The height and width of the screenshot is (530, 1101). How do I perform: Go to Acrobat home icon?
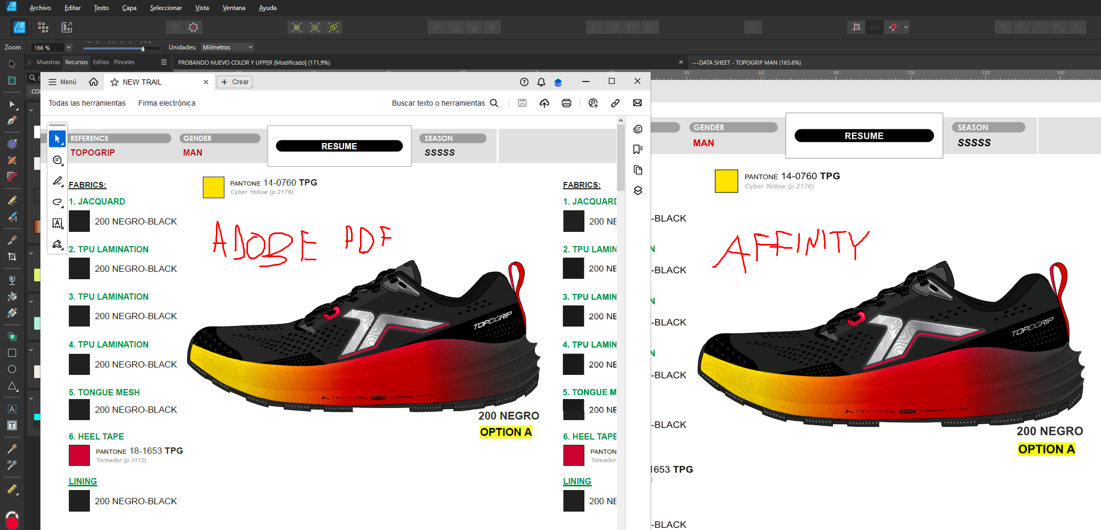(x=94, y=82)
